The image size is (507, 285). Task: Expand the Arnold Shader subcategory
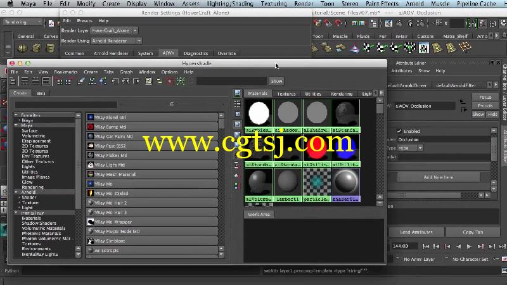point(20,197)
